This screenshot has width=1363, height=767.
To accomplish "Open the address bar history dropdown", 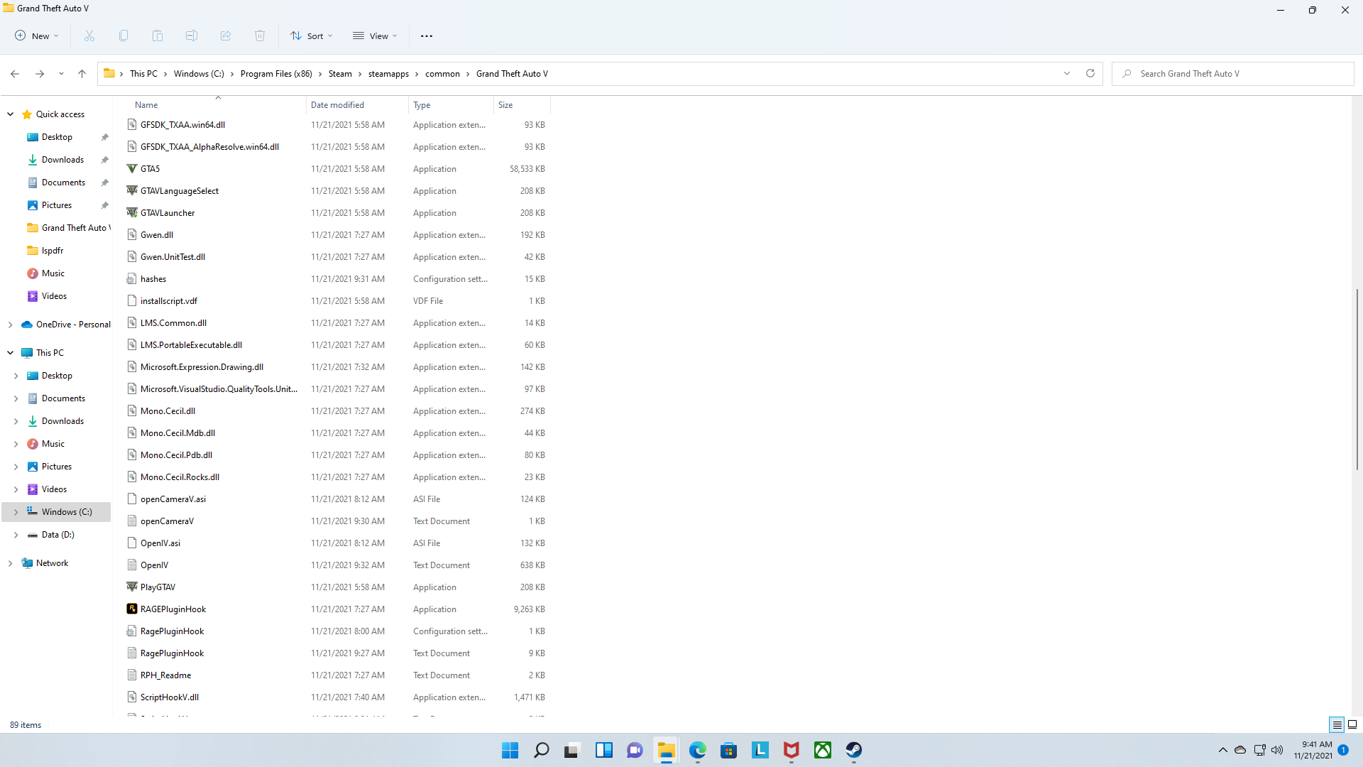I will 1066,73.
